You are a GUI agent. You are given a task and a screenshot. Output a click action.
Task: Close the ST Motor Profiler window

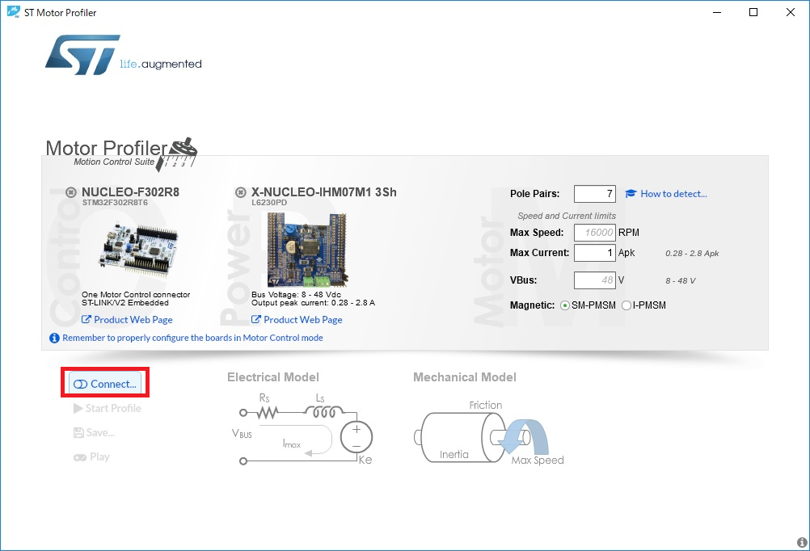click(791, 12)
